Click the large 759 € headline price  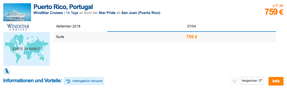point(274,12)
